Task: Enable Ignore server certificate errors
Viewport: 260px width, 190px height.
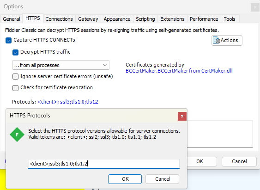Action: [x=15, y=76]
